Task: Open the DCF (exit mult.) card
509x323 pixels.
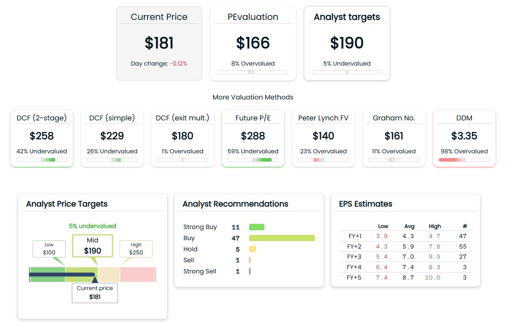Action: [x=183, y=138]
